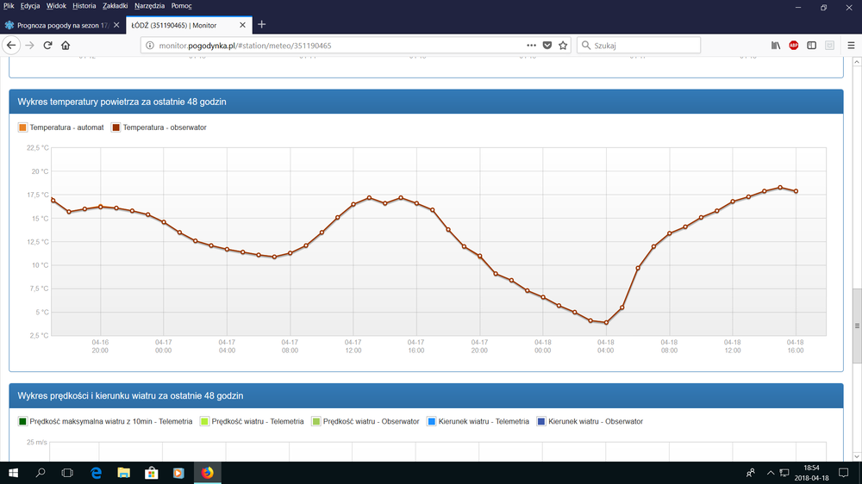
Task: Open Adblock Plus extension menu
Action: [793, 46]
